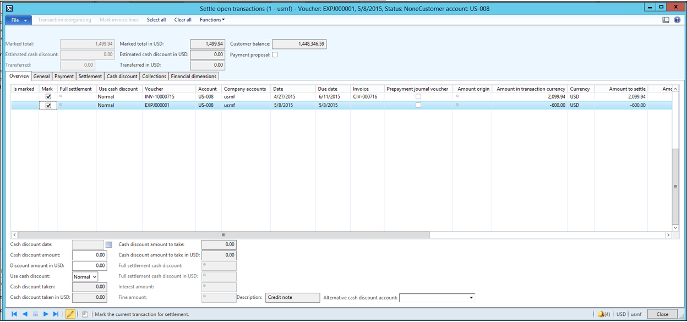Jump to the last record arrow
This screenshot has height=322, width=687.
56,314
